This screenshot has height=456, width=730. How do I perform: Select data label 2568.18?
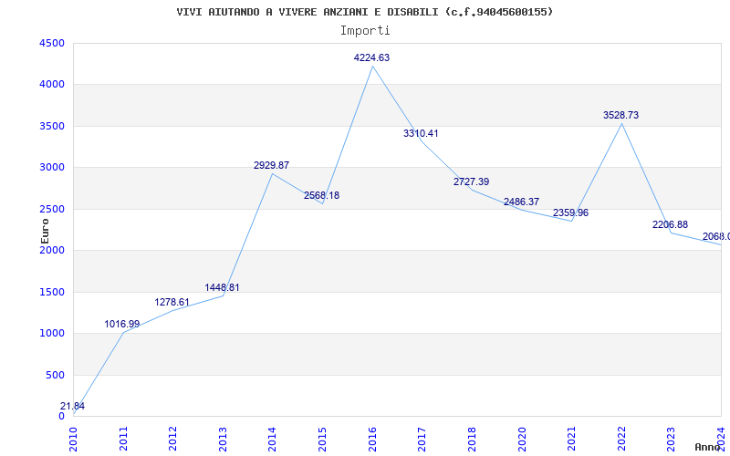pos(322,195)
